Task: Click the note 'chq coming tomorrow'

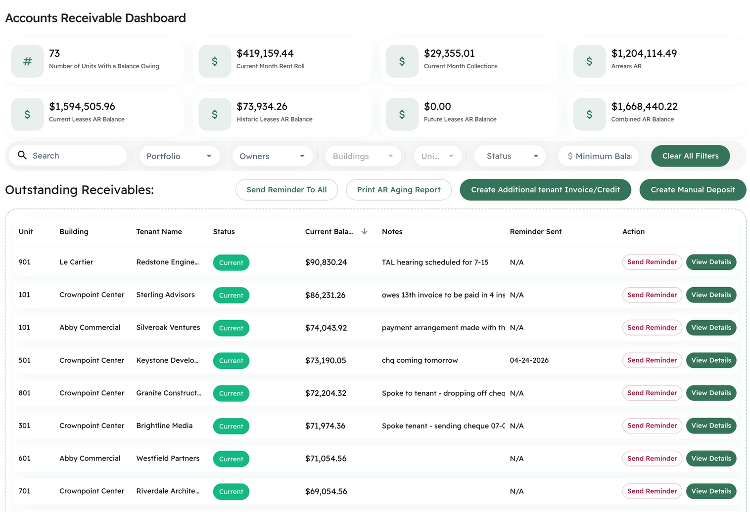Action: (420, 360)
